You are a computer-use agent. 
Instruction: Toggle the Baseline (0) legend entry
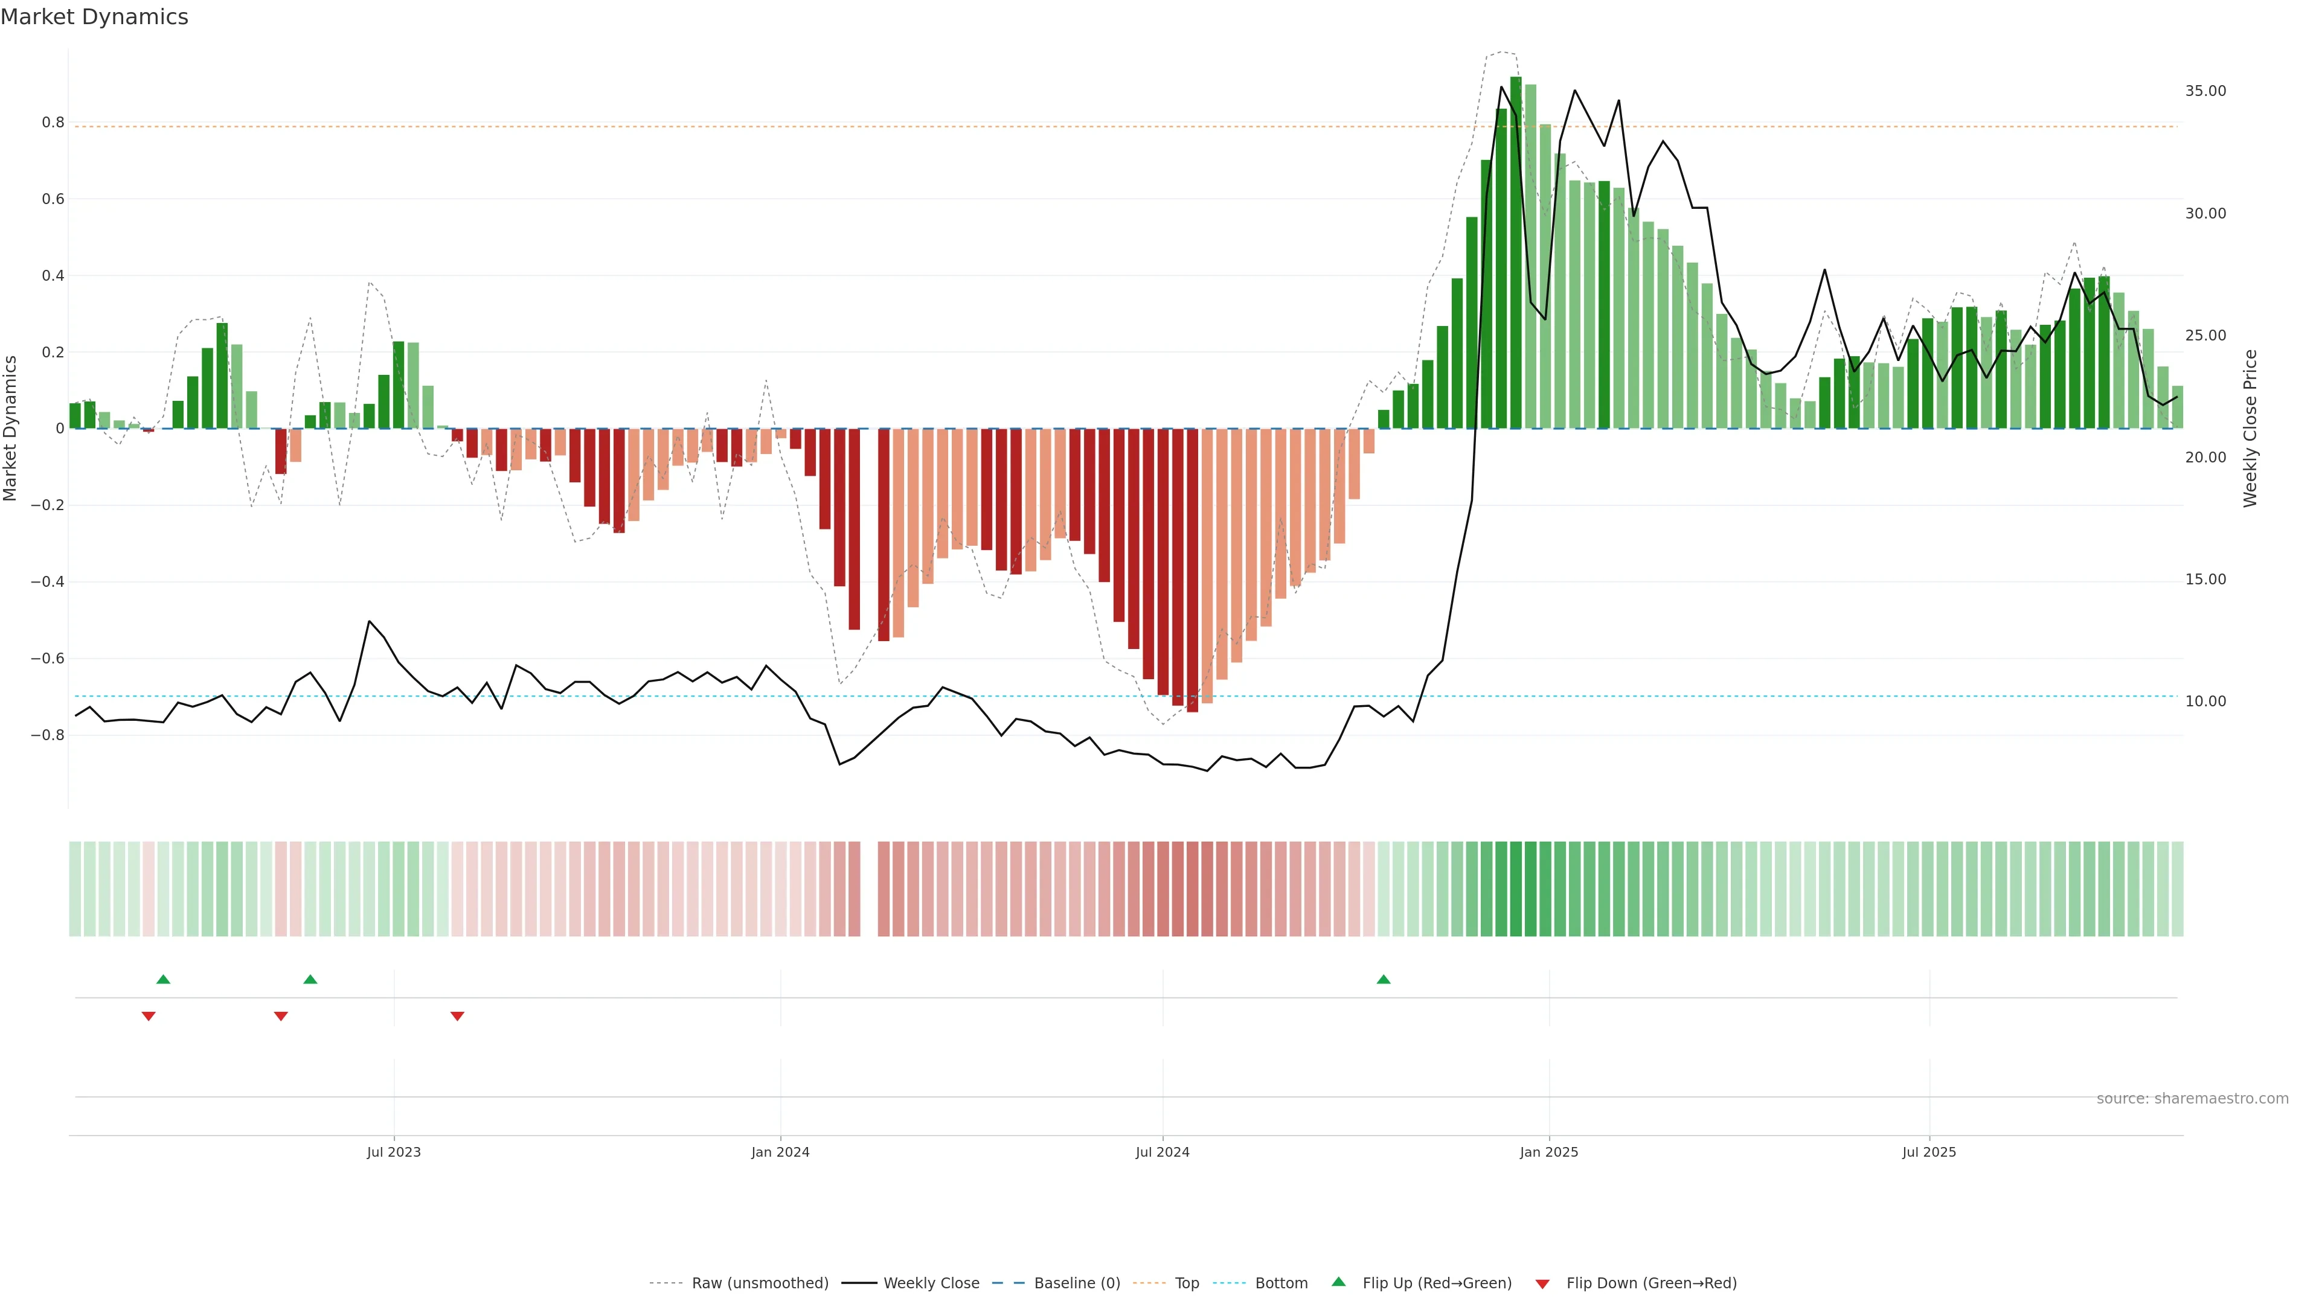click(1077, 1283)
